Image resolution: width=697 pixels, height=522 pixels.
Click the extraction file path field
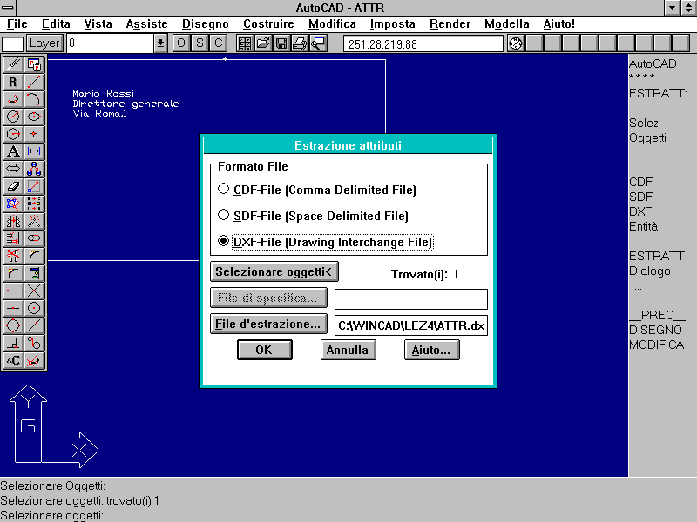410,325
